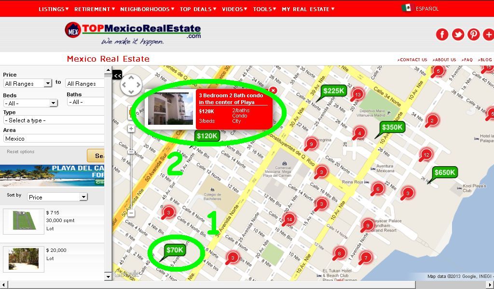This screenshot has height=289, width=494.
Task: Expand the My Real Estate menu
Action: (x=308, y=9)
